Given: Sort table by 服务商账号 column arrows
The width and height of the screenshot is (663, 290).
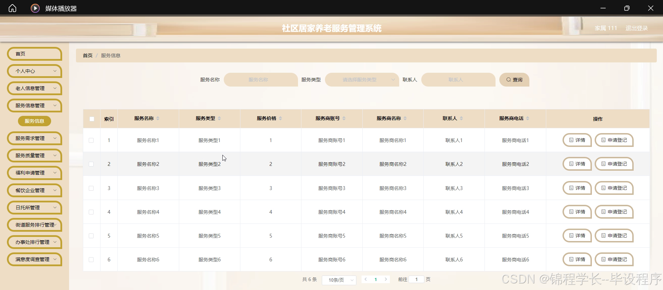Looking at the screenshot, I should coord(344,118).
